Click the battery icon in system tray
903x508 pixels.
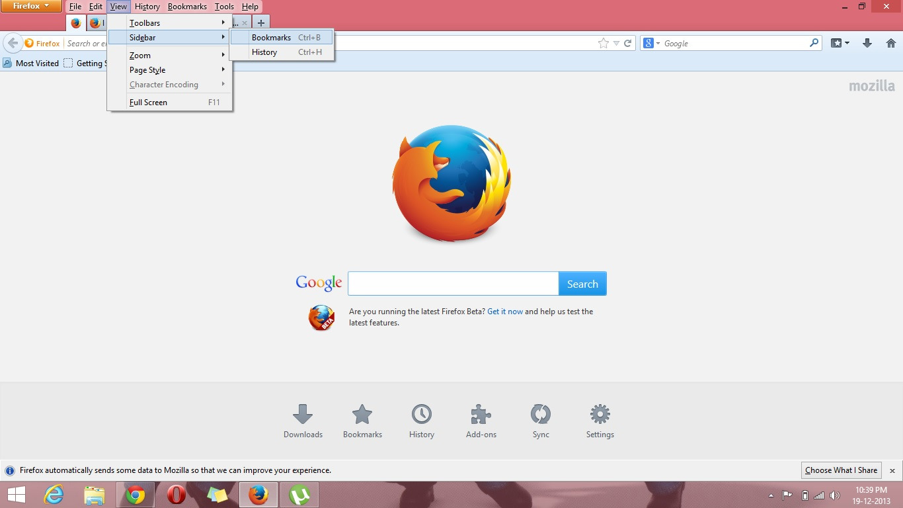[x=805, y=495]
